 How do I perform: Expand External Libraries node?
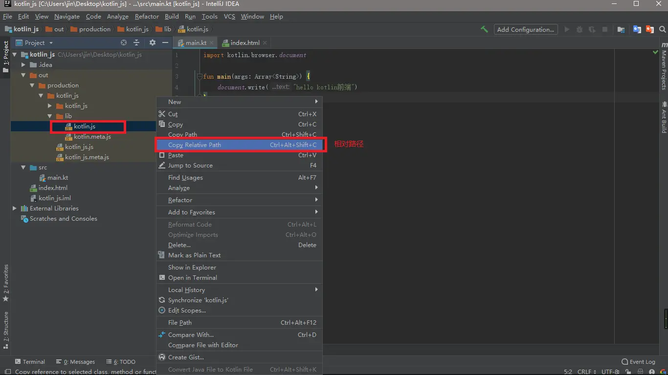15,208
